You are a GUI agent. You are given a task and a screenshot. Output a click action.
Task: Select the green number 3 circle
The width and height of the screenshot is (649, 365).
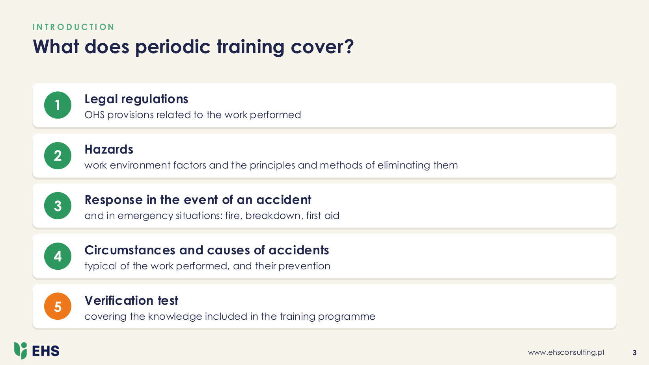[x=58, y=206]
